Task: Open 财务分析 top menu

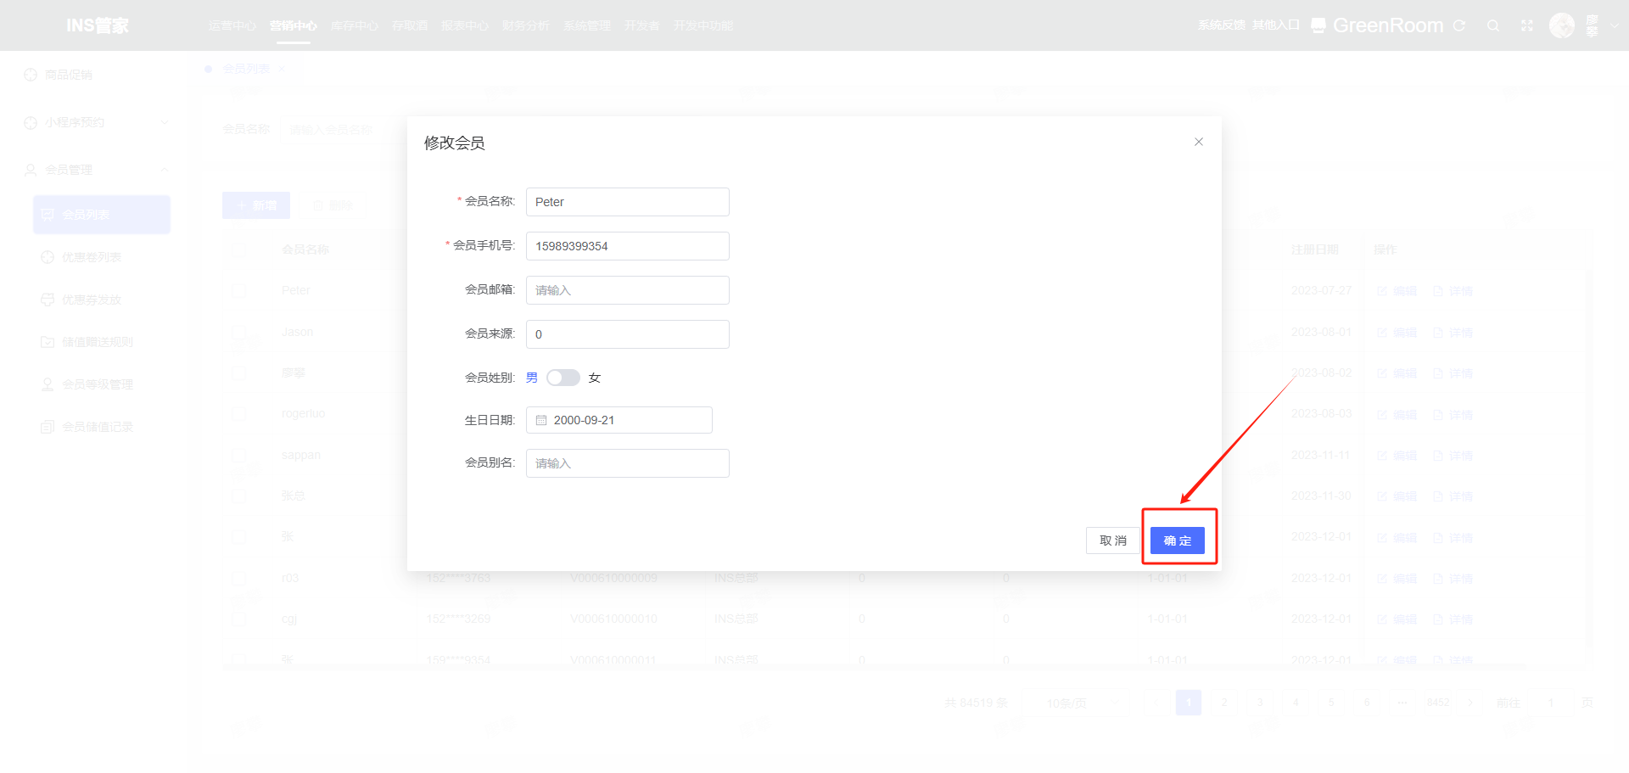Action: click(x=525, y=25)
